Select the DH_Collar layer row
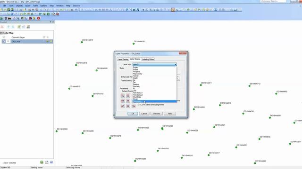 click(27, 41)
